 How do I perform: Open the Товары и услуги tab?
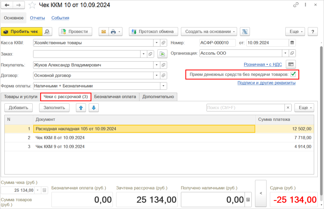20,97
